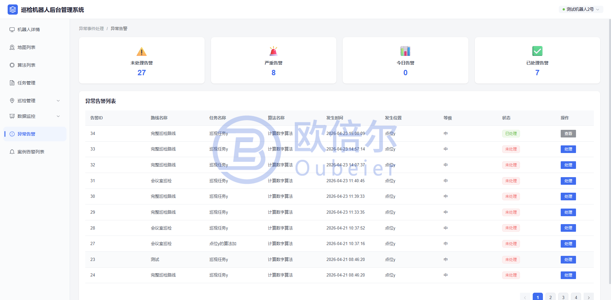Viewport: 611px width, 300px height.
Task: Select 异常告警 in sidebar
Action: coord(35,134)
